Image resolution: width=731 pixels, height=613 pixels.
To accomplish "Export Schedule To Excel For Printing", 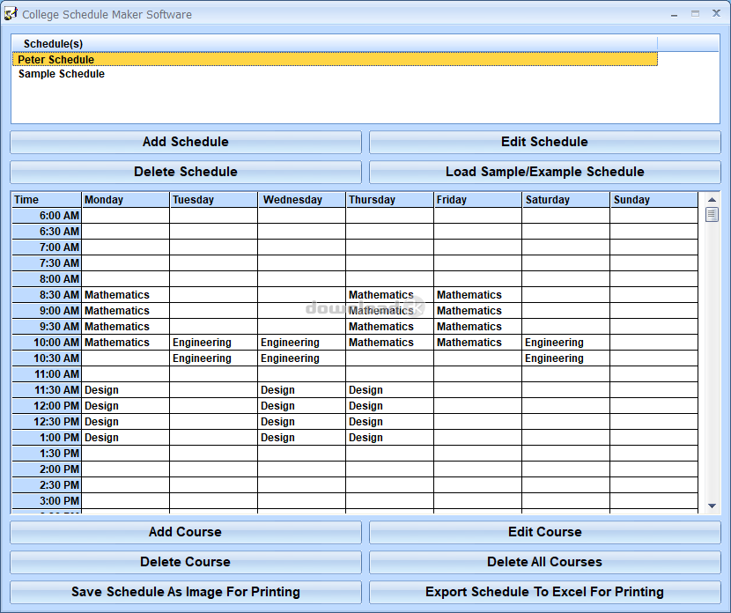I will [544, 592].
